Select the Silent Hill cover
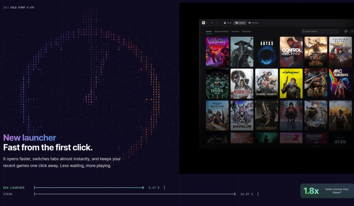The image size is (354, 206). [291, 116]
